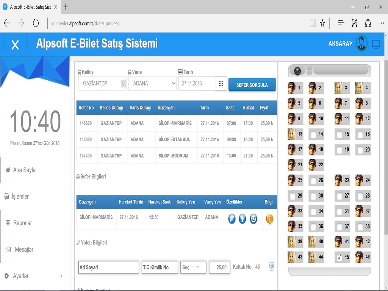Click the Tarih date input field
388x291 pixels.
(x=197, y=84)
